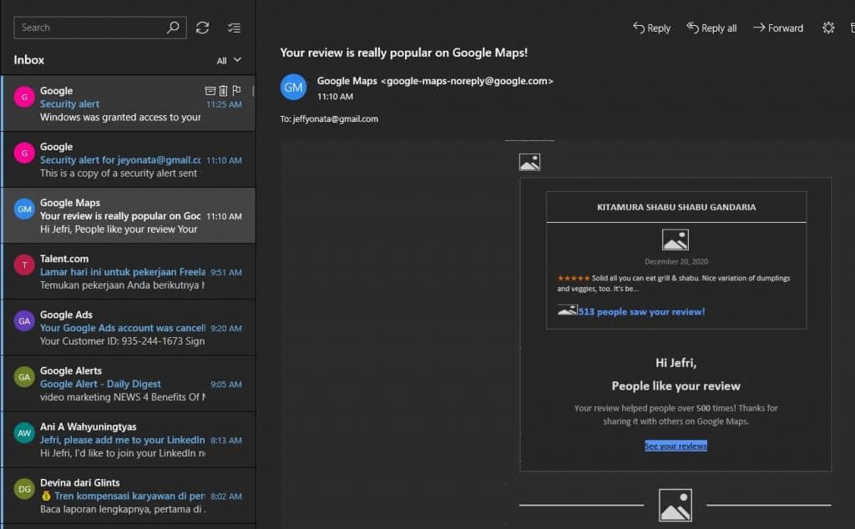The width and height of the screenshot is (855, 529).
Task: Forward the Google Maps message
Action: 778,28
